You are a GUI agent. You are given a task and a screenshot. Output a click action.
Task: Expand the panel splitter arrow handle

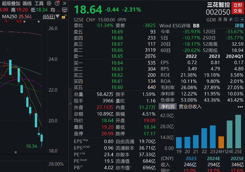pos(70,104)
